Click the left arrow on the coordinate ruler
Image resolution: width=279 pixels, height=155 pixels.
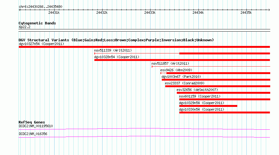point(19,10)
